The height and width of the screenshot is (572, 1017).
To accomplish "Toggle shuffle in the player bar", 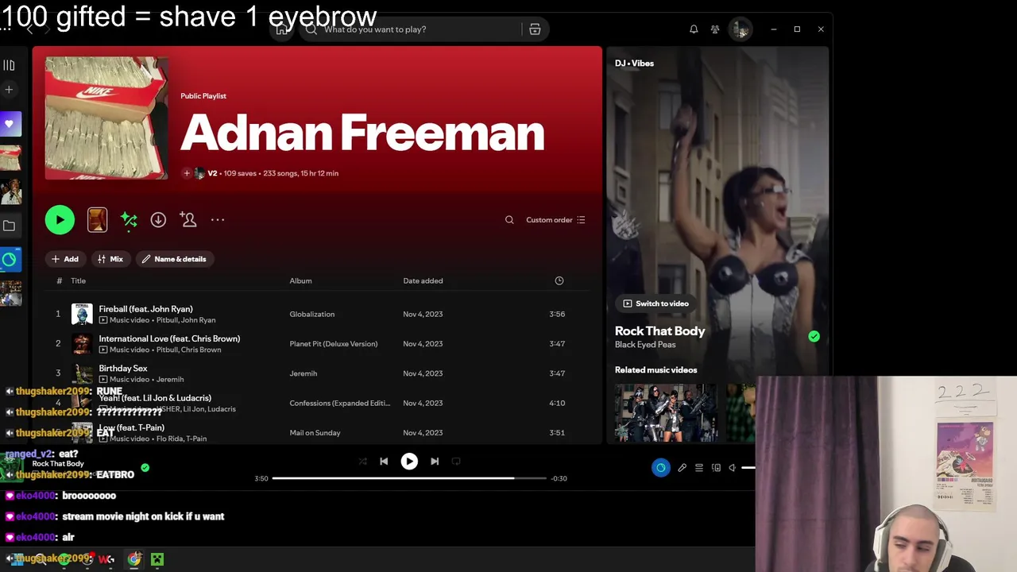I will pos(363,461).
